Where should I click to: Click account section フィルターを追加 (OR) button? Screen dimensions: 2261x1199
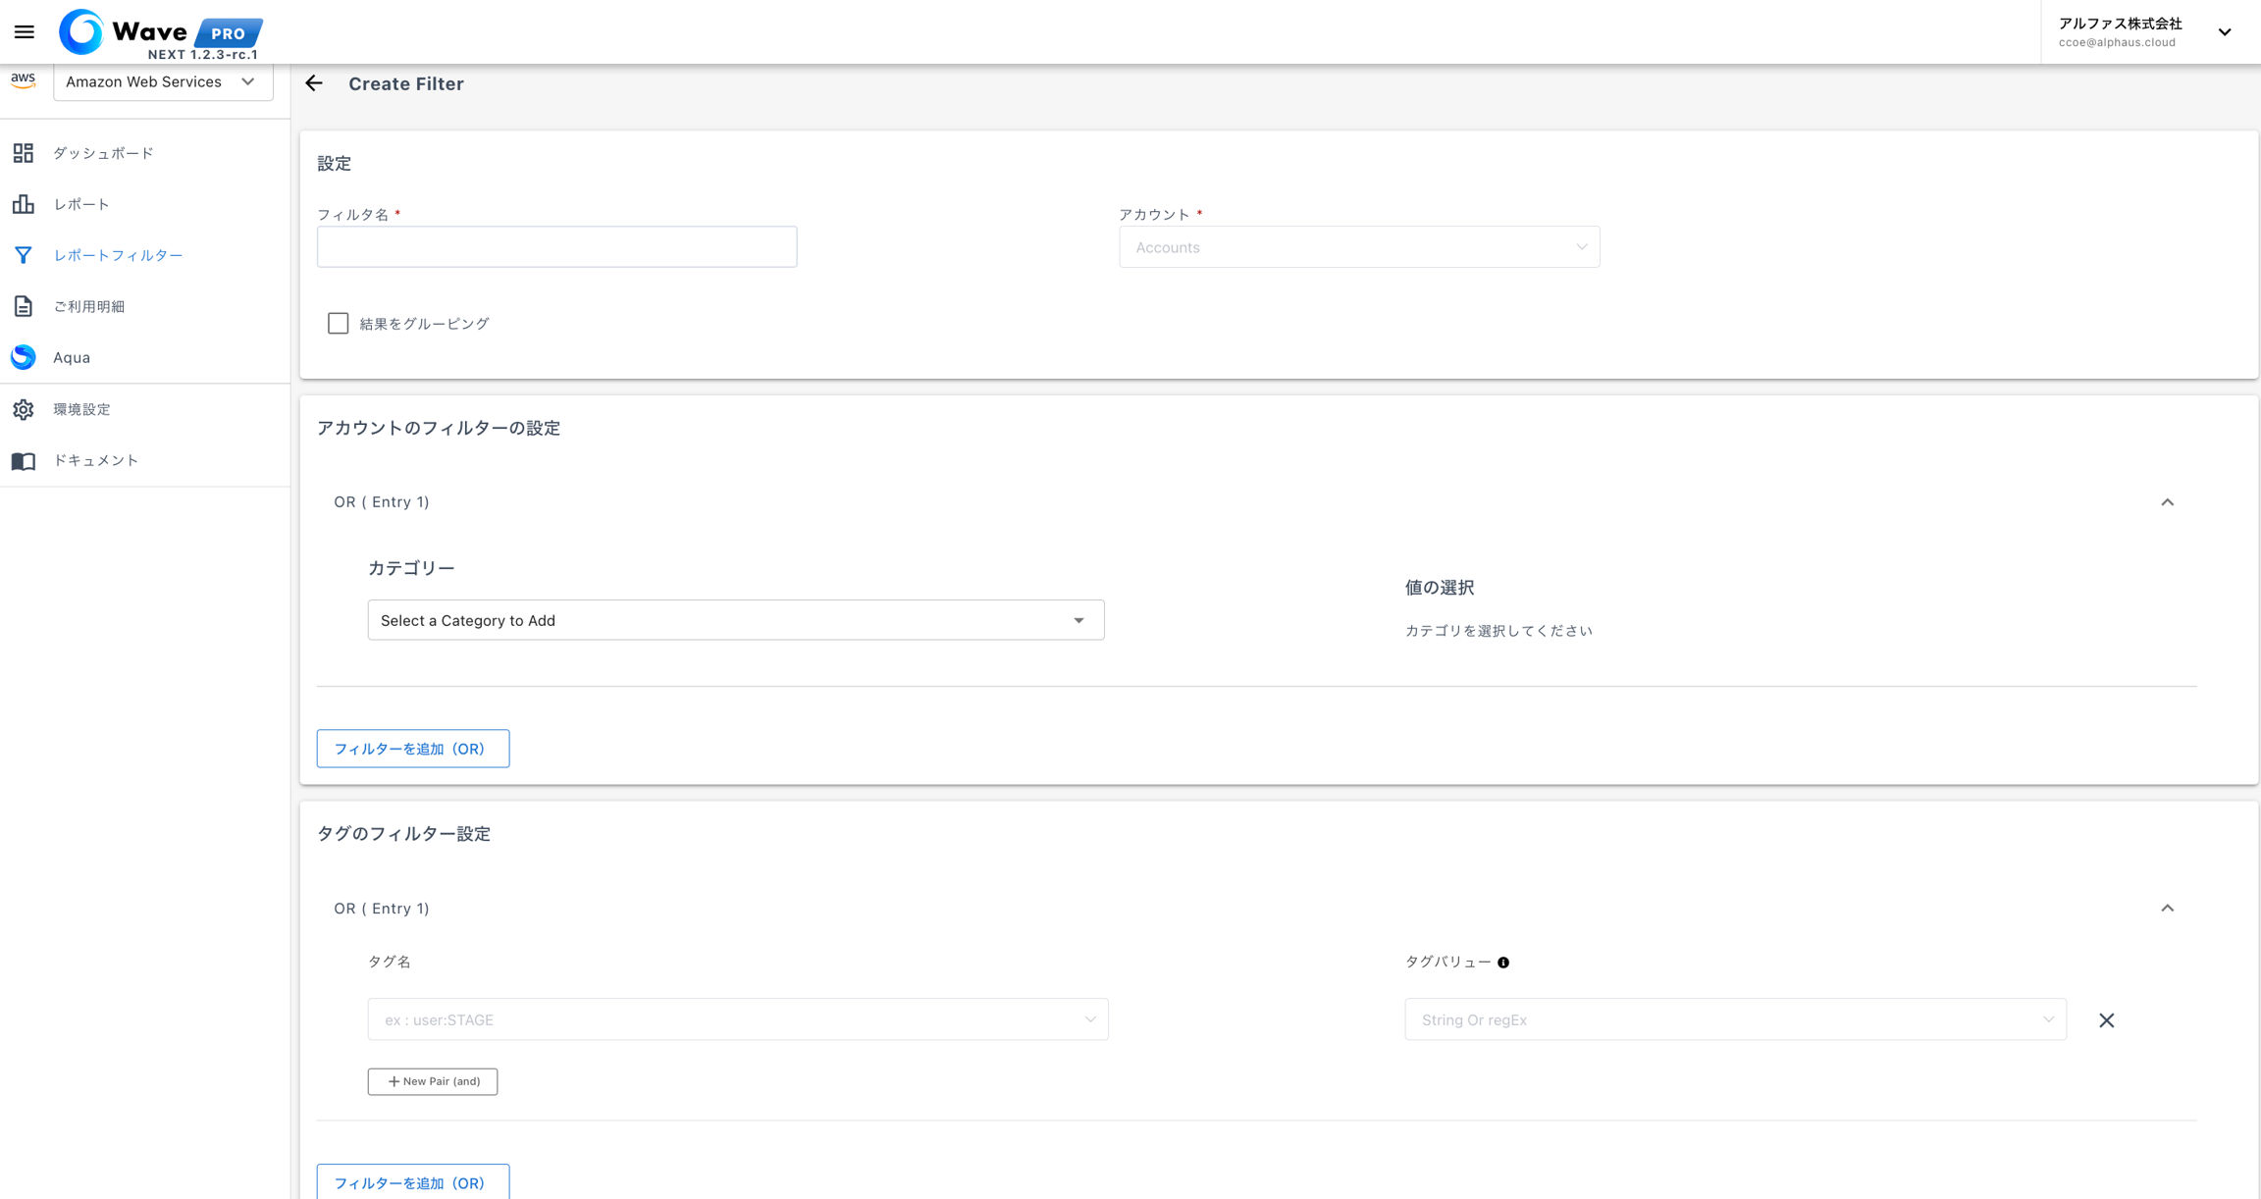(x=412, y=749)
